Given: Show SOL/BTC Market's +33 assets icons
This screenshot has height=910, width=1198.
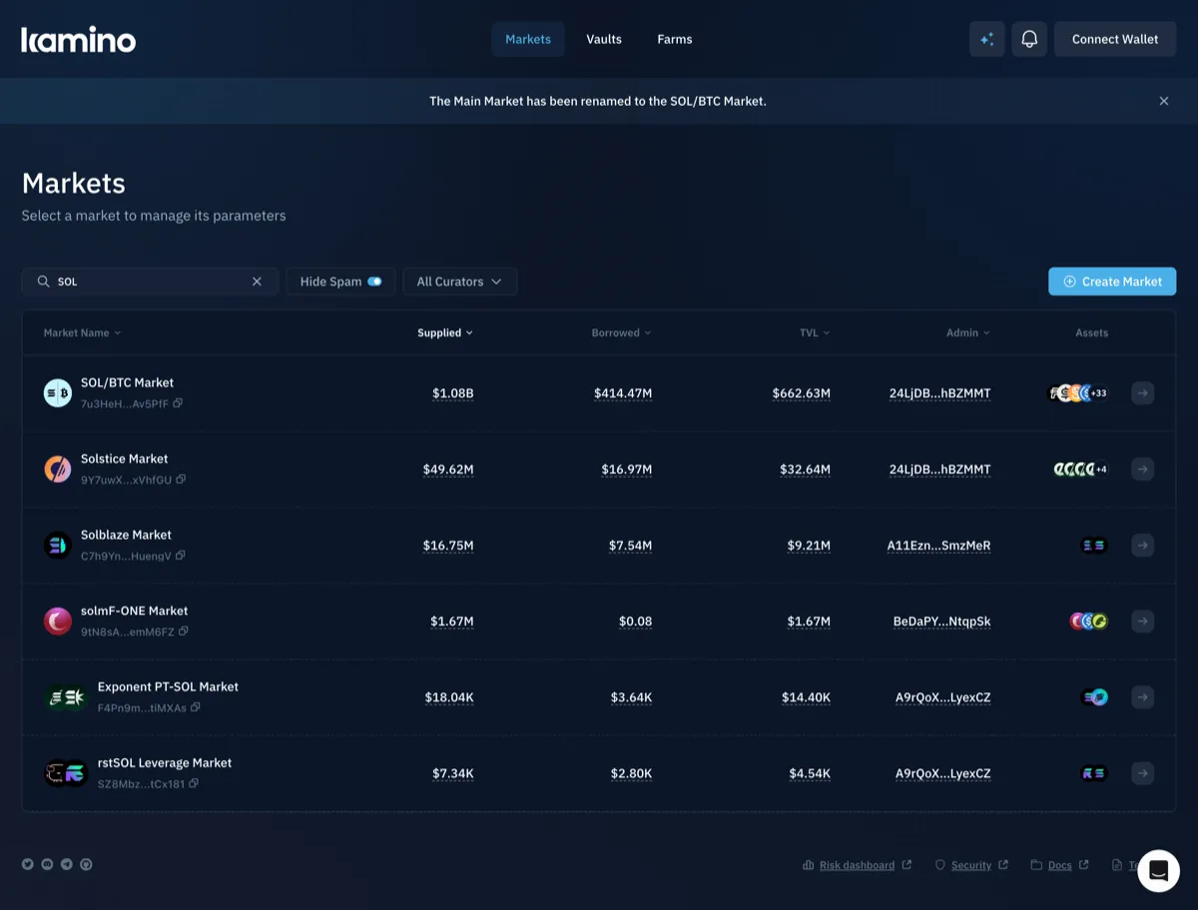Looking at the screenshot, I should (x=1078, y=393).
